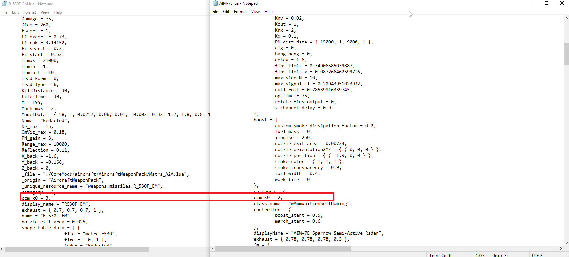Click scroll down arrow in AIM-7E.lua window

567,243
